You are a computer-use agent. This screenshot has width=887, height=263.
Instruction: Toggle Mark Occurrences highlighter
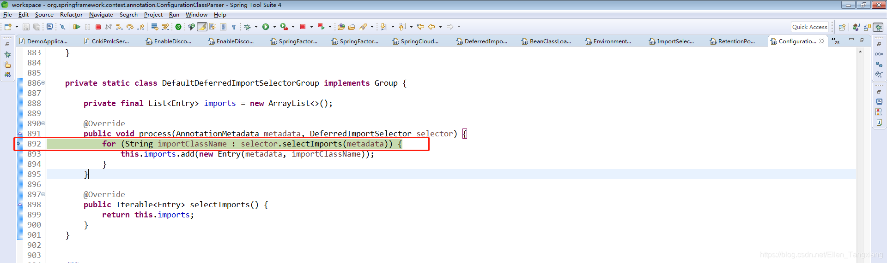(x=202, y=27)
